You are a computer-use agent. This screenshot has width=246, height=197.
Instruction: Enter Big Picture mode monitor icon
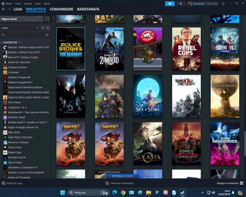[223, 4]
